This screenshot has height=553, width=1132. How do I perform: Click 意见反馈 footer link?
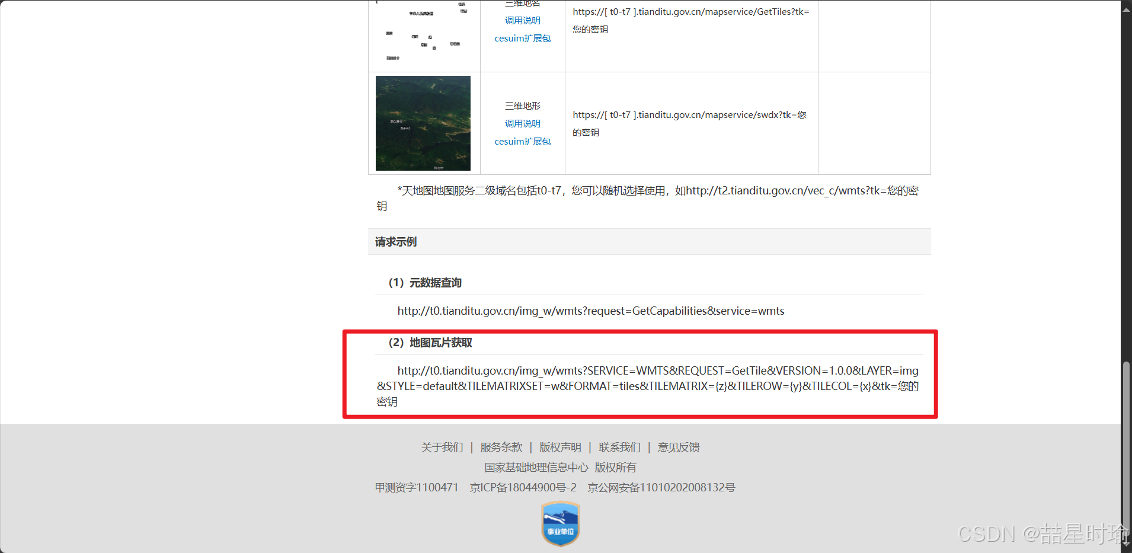[x=679, y=447]
